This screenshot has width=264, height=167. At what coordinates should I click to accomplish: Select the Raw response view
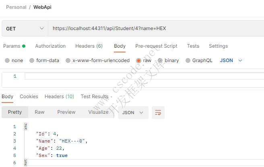tap(39, 112)
